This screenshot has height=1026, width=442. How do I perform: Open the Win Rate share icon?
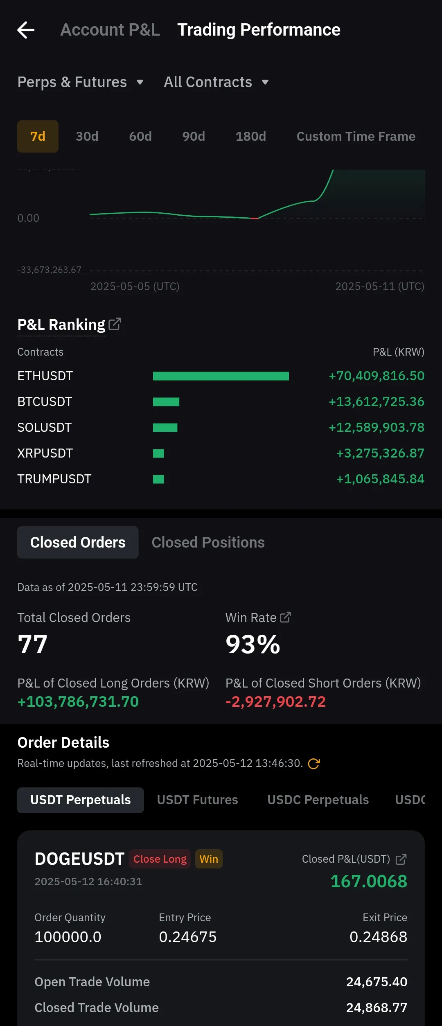point(285,617)
